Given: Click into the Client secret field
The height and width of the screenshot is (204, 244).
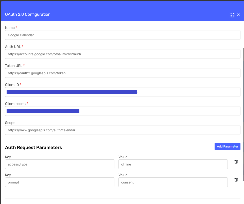Looking at the screenshot, I should [123, 111].
